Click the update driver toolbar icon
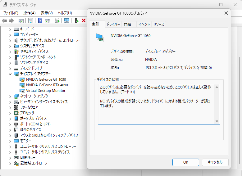 [57, 20]
